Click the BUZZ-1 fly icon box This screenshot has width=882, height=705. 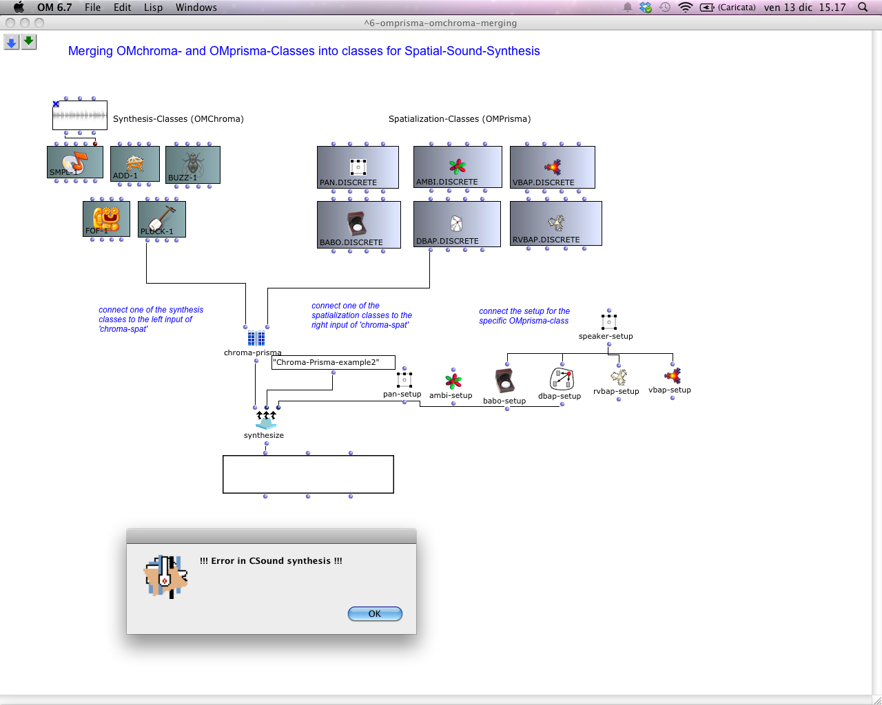(x=193, y=164)
